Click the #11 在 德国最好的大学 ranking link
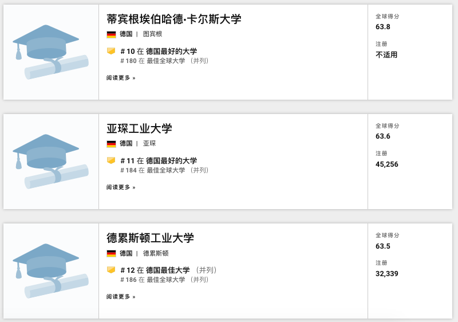Viewport: 458px width, 322px height. [159, 161]
